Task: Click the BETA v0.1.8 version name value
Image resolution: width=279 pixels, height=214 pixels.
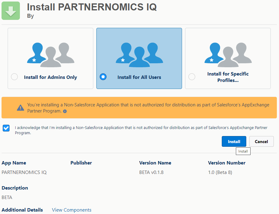Action: (x=151, y=172)
